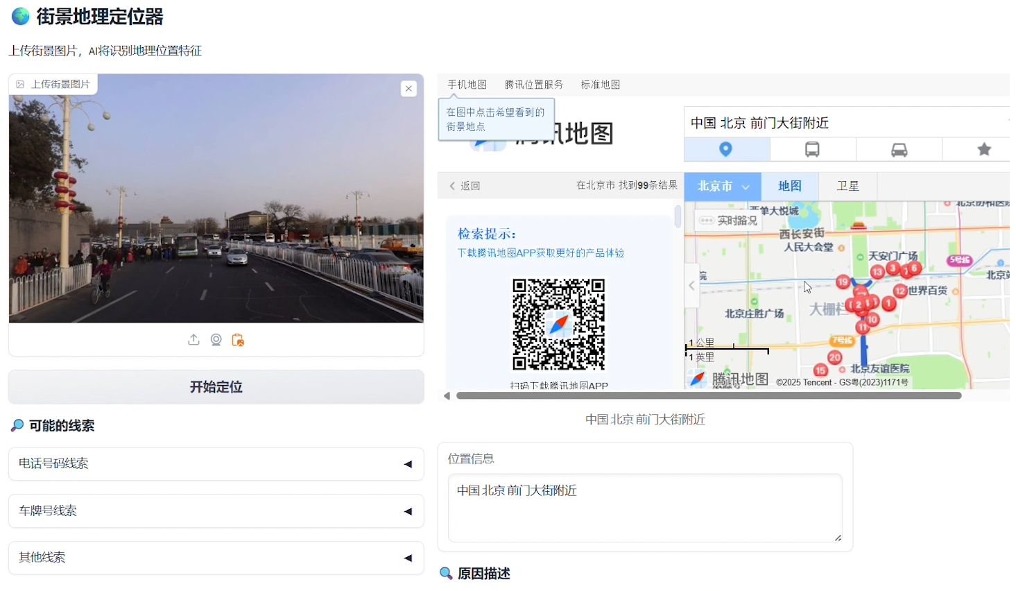Viewport: 1016px width, 591px height.
Task: Toggle 实时路况 on the map
Action: pos(728,219)
